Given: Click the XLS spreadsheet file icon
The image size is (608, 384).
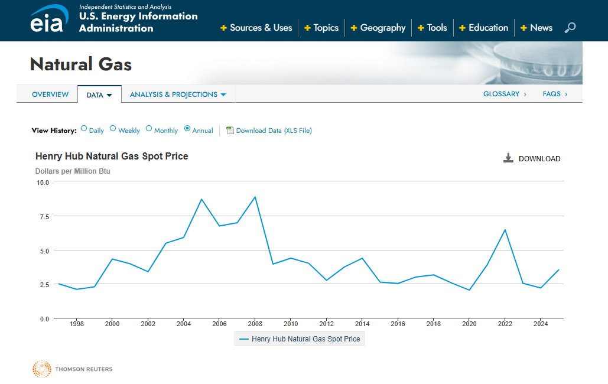Looking at the screenshot, I should (x=230, y=130).
